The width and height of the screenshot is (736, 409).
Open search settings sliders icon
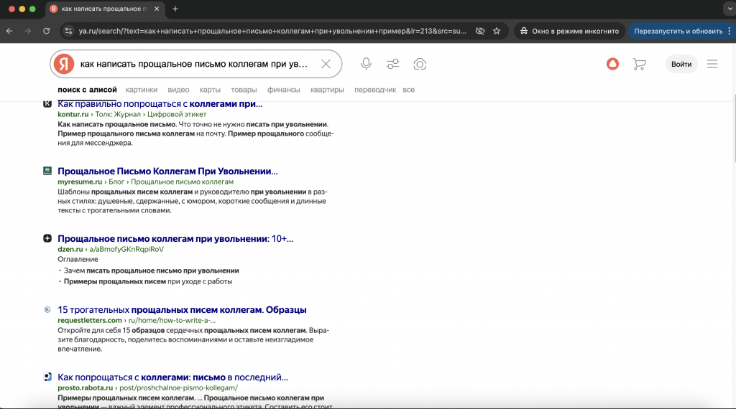point(393,64)
